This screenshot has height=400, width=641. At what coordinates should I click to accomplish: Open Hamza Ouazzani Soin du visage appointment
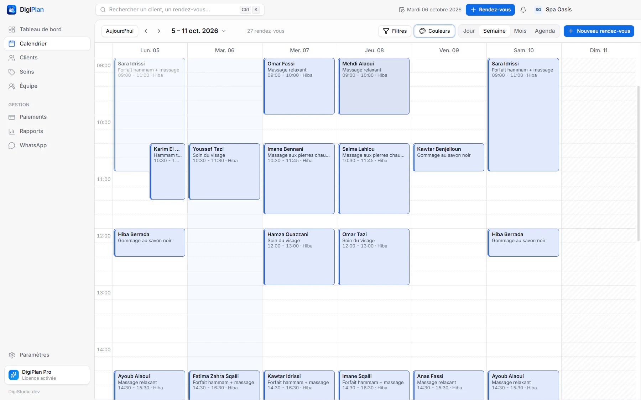[299, 257]
